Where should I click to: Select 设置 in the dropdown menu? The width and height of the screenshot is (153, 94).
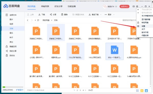coord(145,26)
